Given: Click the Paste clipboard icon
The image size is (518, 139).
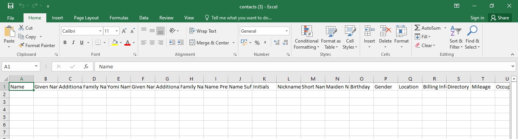Looking at the screenshot, I should point(9,31).
